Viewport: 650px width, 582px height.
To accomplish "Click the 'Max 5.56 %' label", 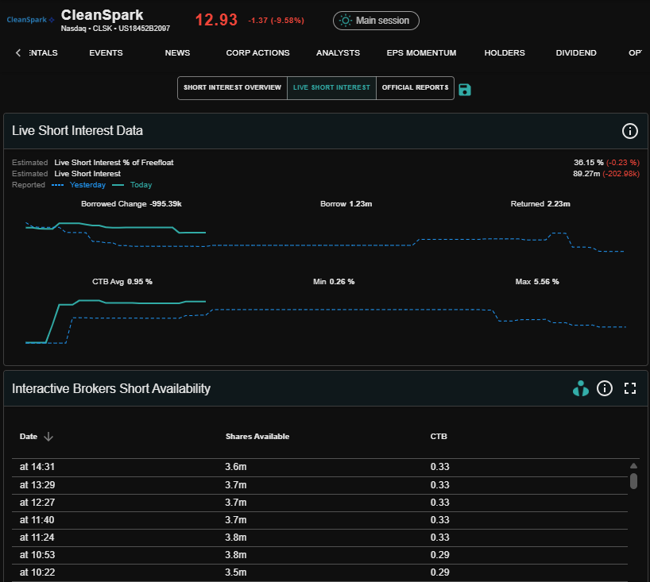I will (537, 282).
